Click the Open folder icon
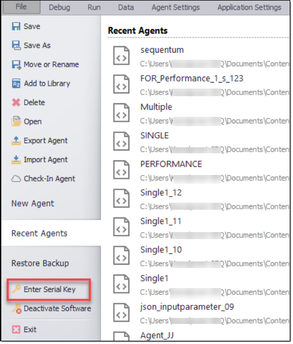The height and width of the screenshot is (344, 293). point(16,121)
